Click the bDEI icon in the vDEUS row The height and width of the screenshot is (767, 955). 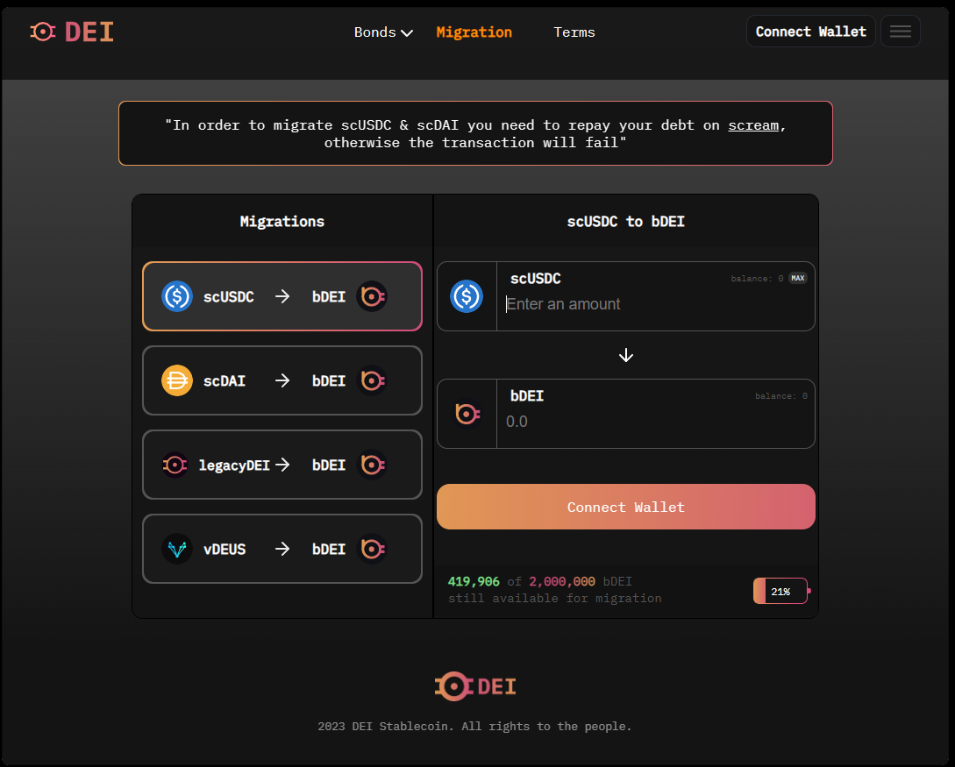(372, 549)
